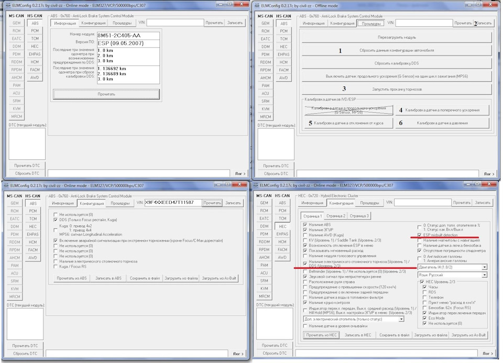Viewport: 503px width, 363px height.
Task: Click DTC list box in Offline mode window
Action: click(276, 144)
